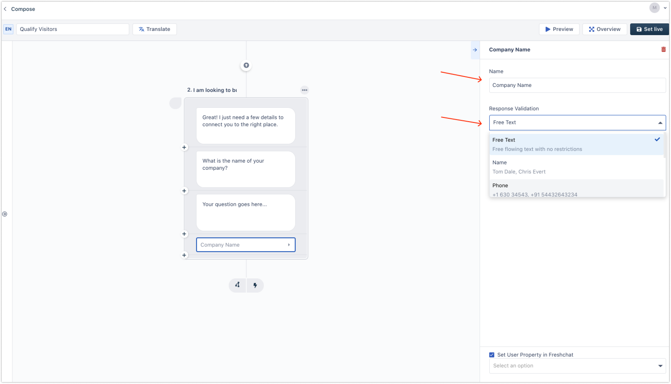Add a condition branch below the dialog
Screen dimensions: 671x384
[x=237, y=285]
